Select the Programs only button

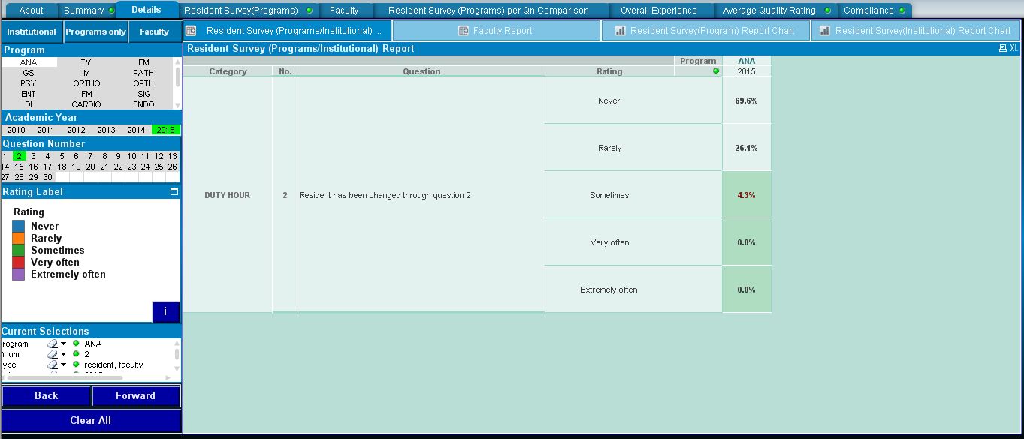(x=95, y=32)
